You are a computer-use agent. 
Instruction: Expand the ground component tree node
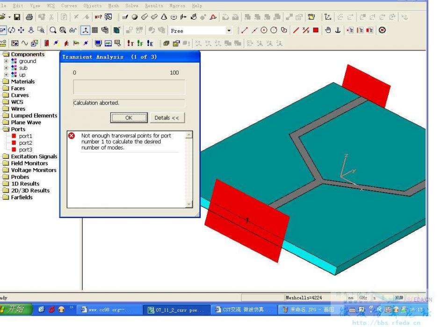pos(6,61)
